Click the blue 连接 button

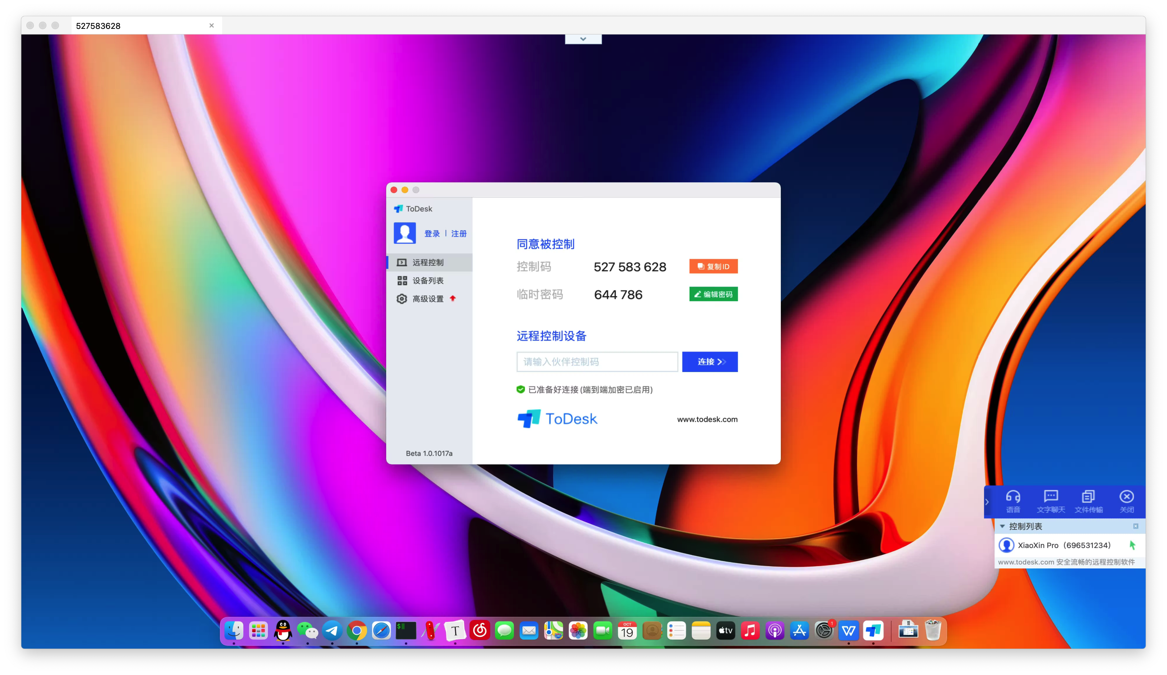point(710,362)
